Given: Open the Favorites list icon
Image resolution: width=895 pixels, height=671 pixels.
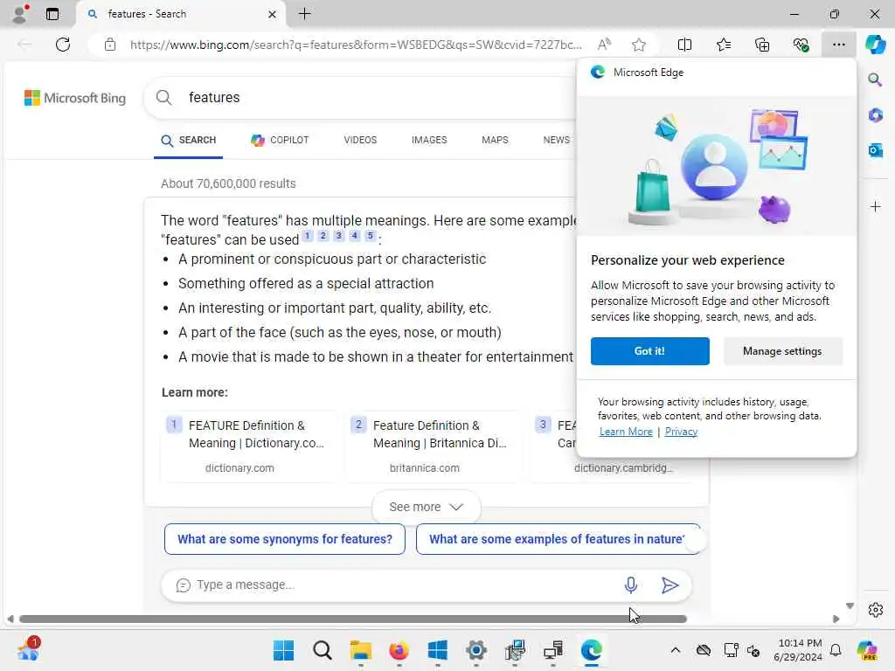Looking at the screenshot, I should [x=723, y=45].
